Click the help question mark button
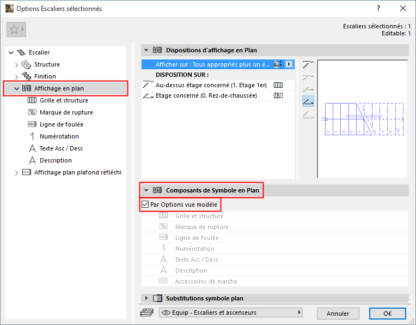 378,9
